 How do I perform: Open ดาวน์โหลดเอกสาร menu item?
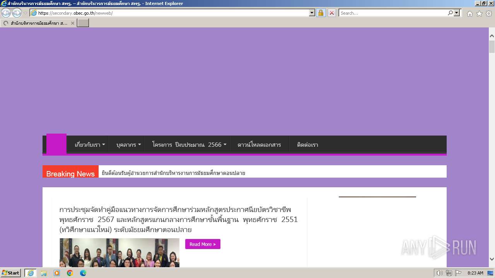259,145
